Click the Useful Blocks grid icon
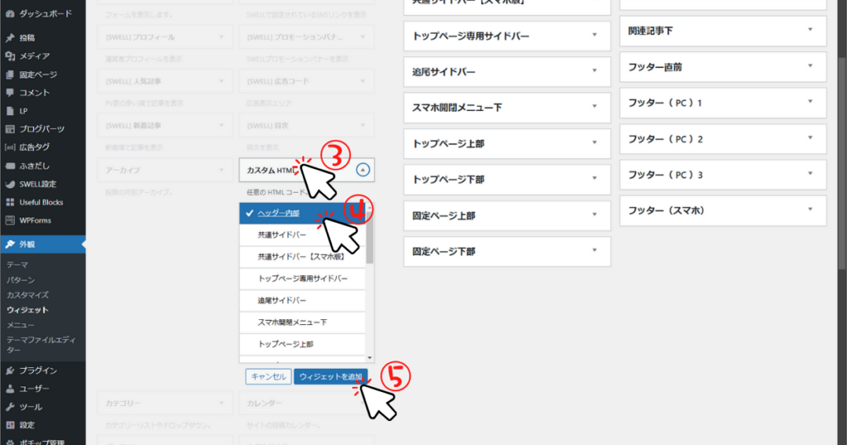The width and height of the screenshot is (847, 445). [10, 202]
